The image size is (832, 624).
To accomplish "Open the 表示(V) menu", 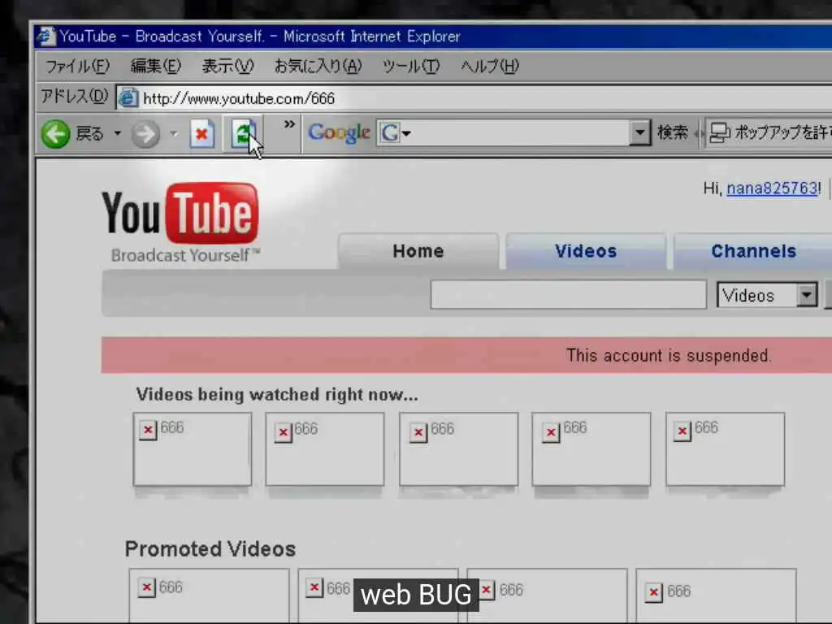I will (x=227, y=67).
